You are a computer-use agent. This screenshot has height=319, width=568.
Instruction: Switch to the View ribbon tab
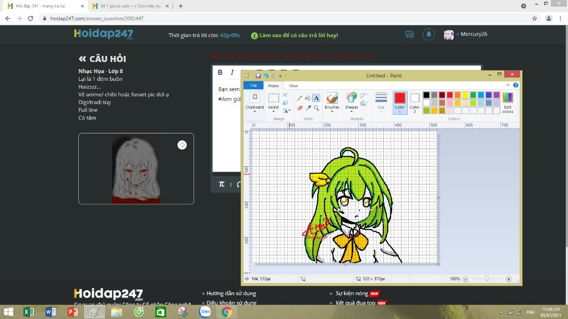[293, 86]
